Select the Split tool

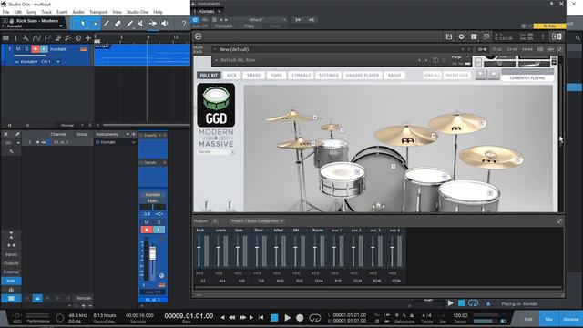pos(106,24)
